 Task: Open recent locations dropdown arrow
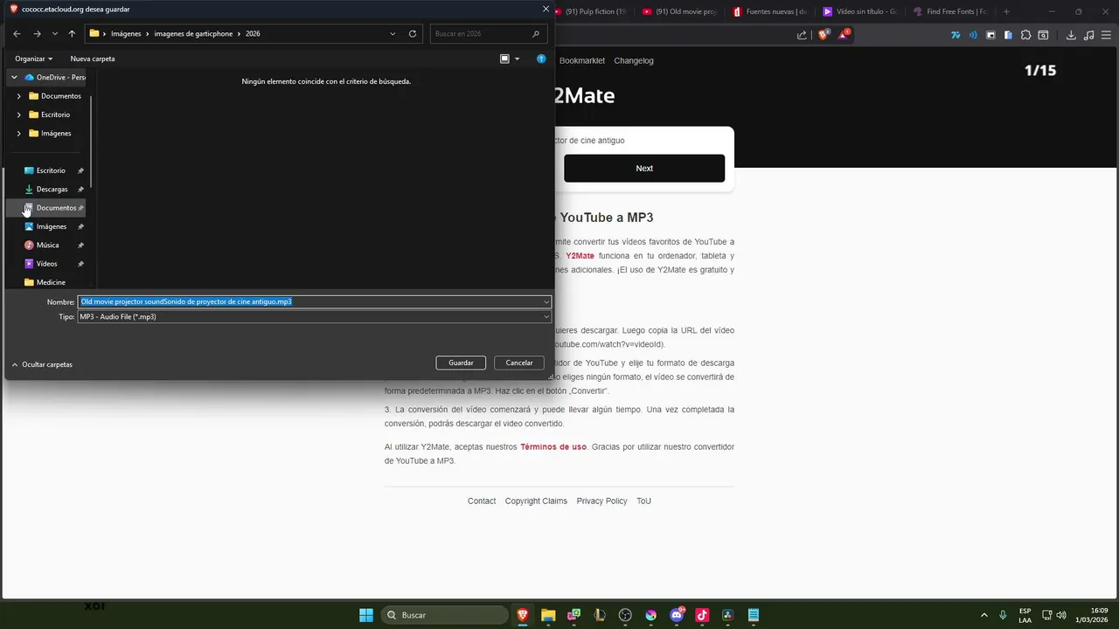54,33
